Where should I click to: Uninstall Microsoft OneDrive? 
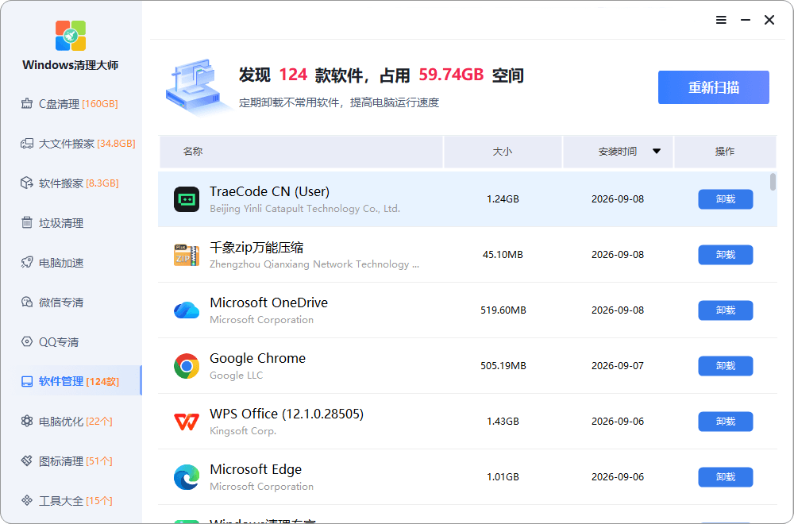[725, 310]
